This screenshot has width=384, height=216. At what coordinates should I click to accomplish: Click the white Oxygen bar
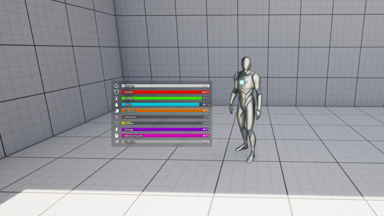(166, 86)
